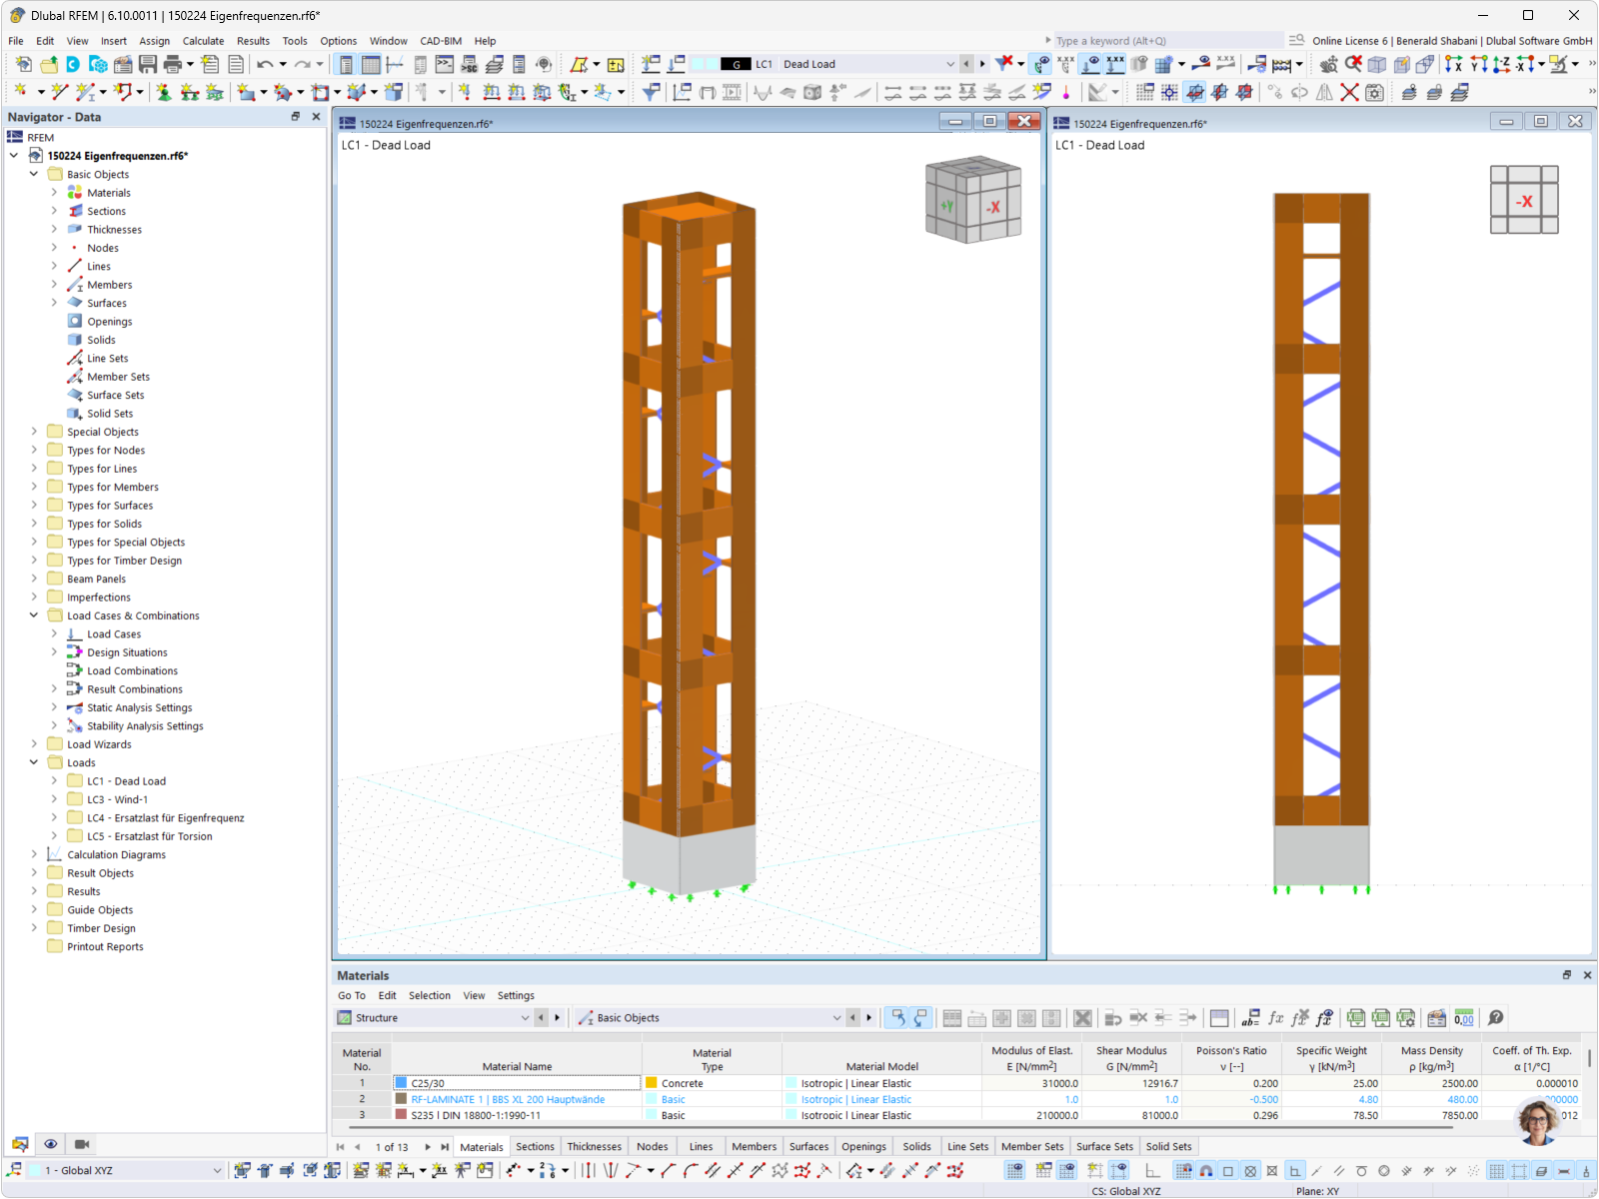This screenshot has width=1599, height=1199.
Task: Collapse the Load Cases & Combinations folder
Action: pyautogui.click(x=33, y=615)
